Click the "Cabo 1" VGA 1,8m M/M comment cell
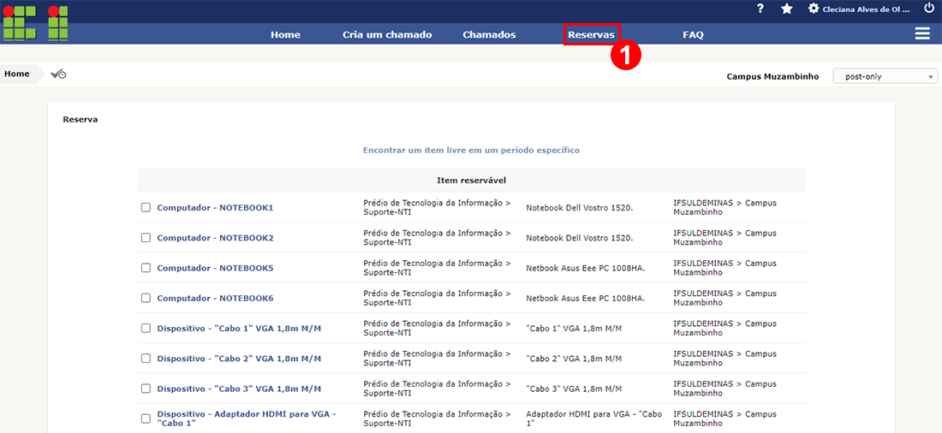This screenshot has width=942, height=433. click(x=574, y=329)
